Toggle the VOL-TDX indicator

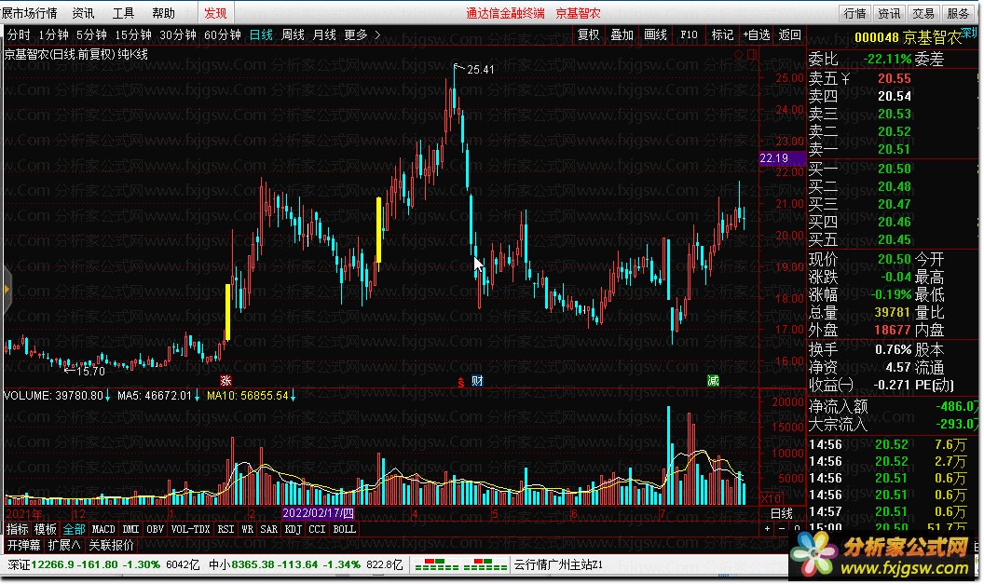(190, 529)
